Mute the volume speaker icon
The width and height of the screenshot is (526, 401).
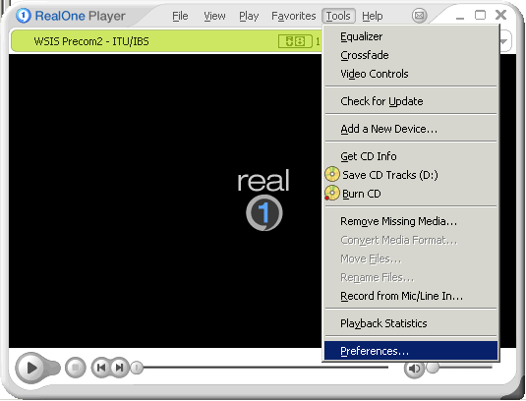(414, 369)
